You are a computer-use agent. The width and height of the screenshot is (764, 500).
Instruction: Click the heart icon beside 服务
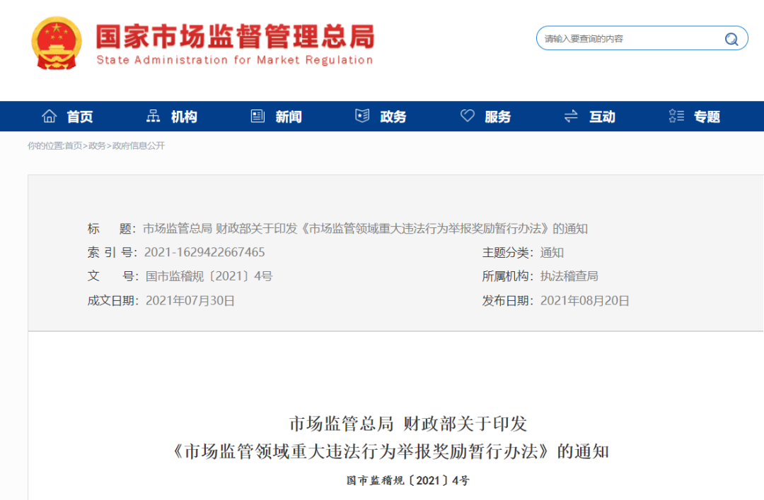[468, 116]
